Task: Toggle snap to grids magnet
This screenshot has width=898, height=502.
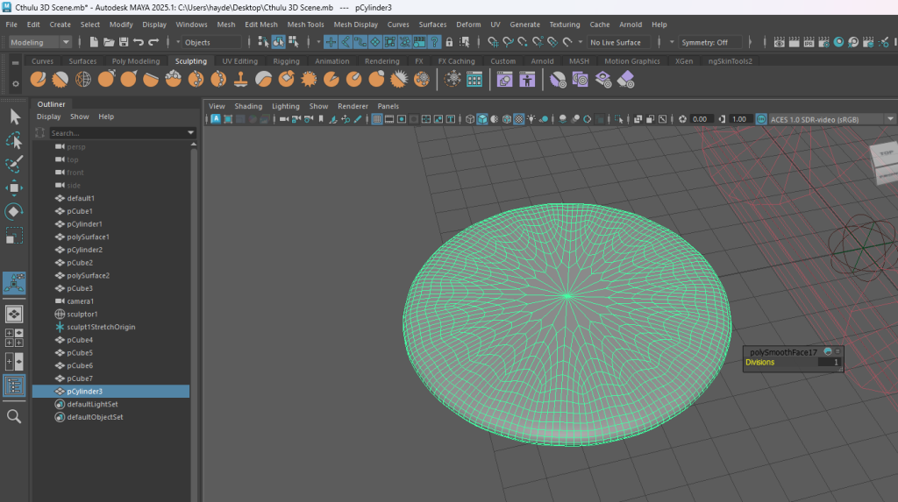Action: click(493, 42)
